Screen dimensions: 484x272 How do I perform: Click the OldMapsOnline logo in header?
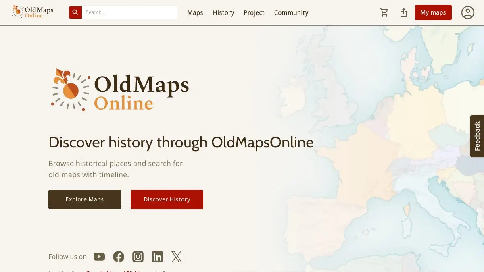(33, 12)
